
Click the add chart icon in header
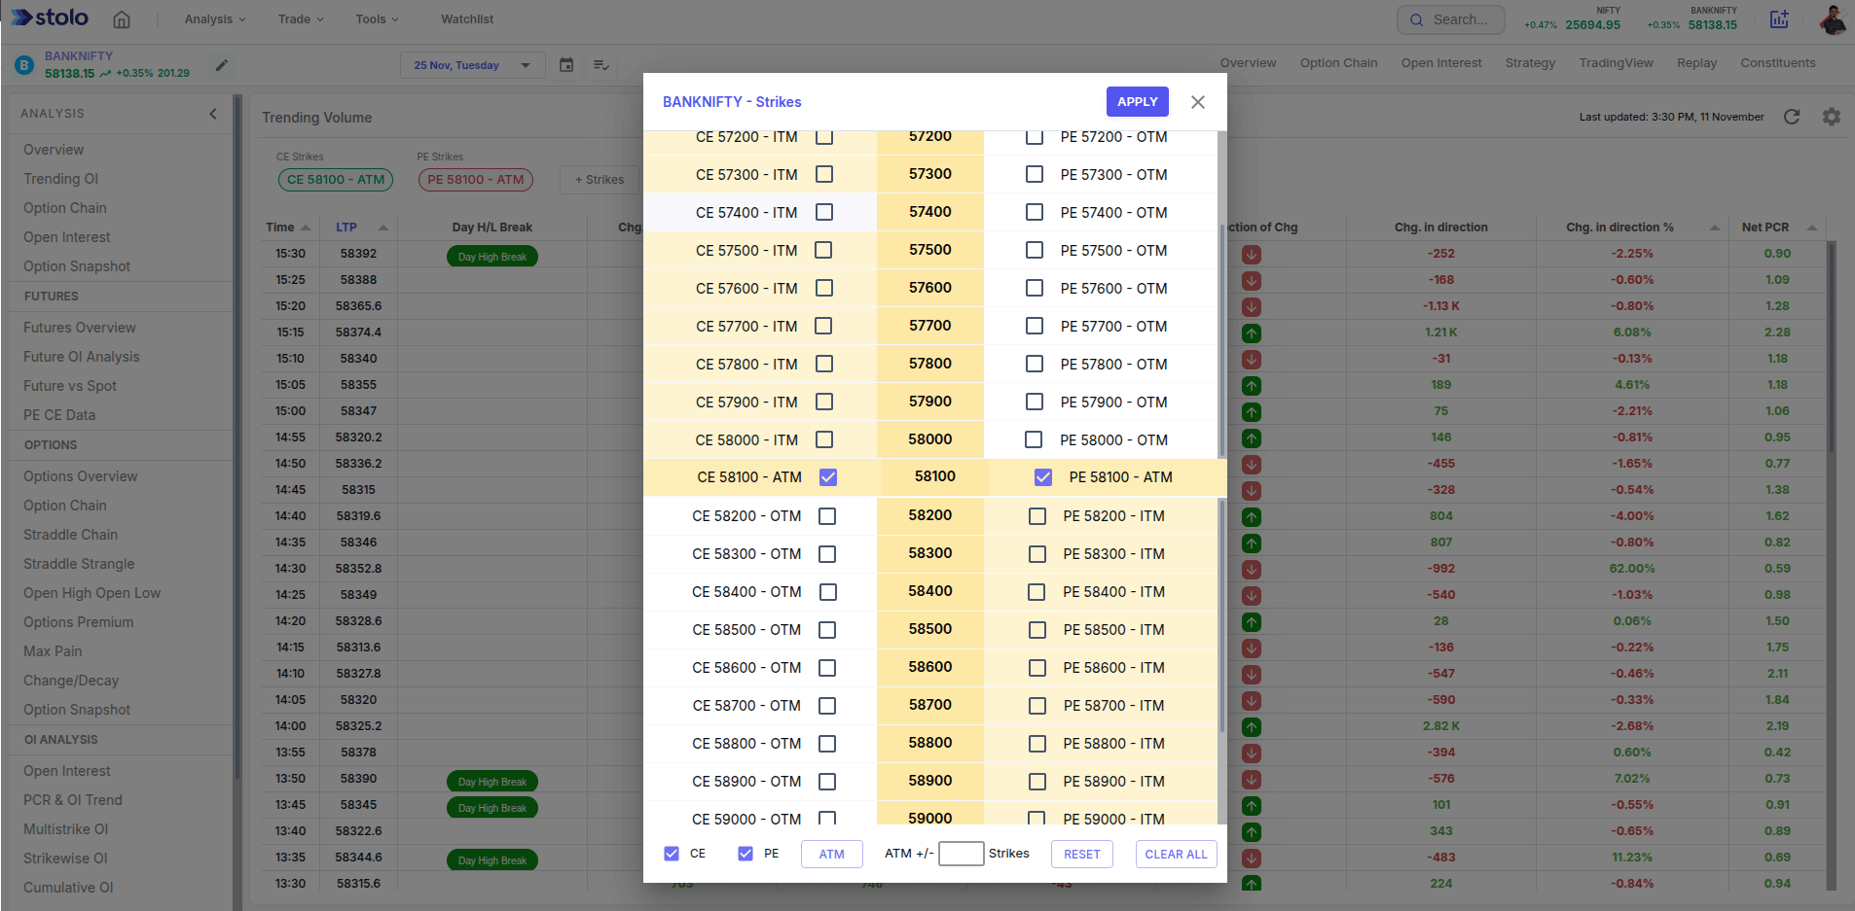point(1779,19)
